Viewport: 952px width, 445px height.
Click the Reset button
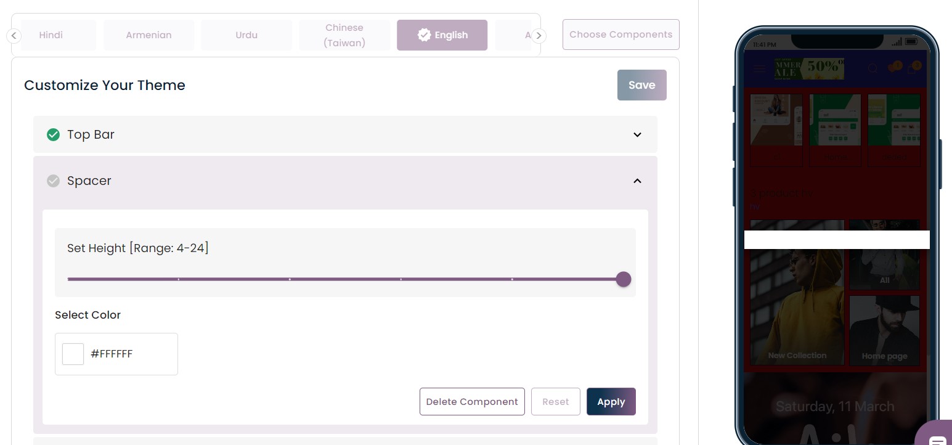555,402
